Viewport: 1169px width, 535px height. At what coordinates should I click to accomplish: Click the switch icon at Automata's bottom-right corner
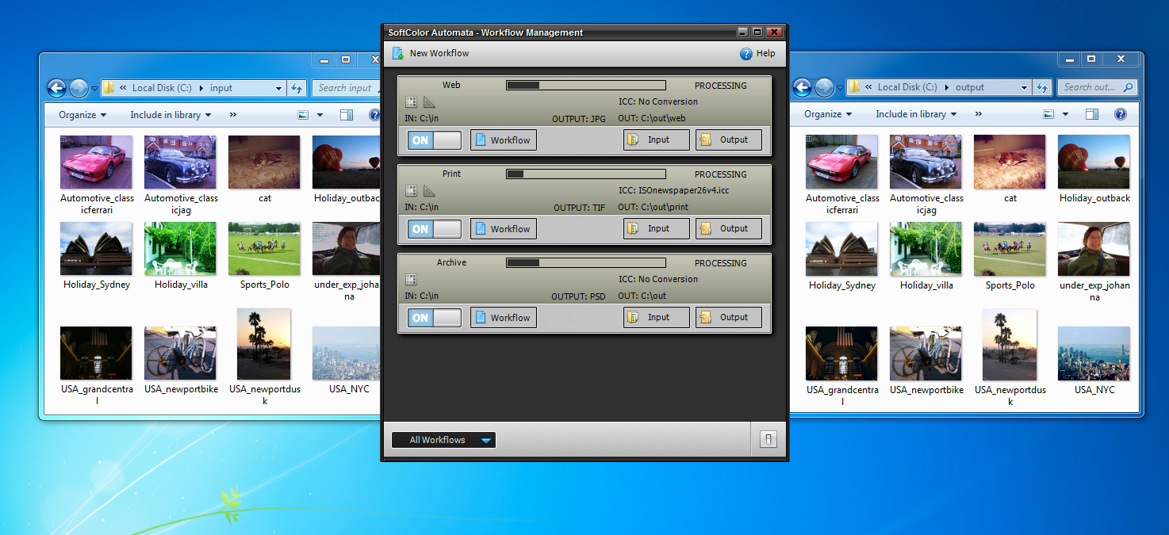coord(767,439)
